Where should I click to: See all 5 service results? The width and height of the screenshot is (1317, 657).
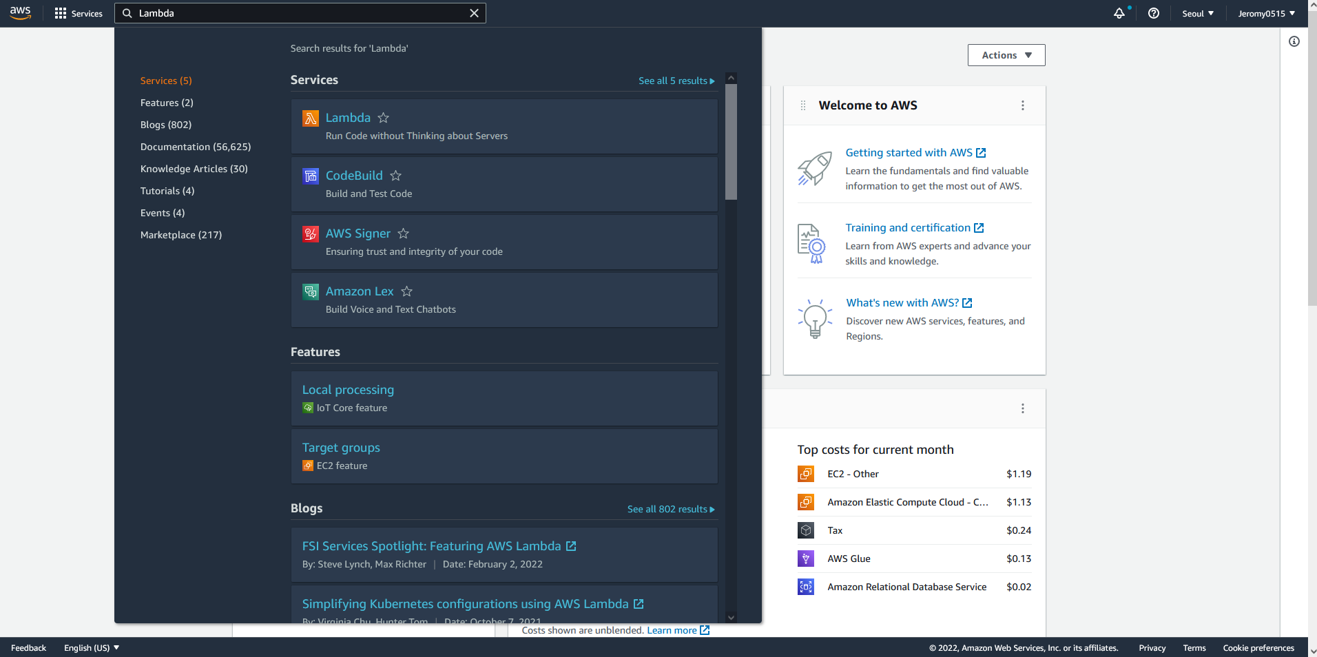[x=676, y=81]
